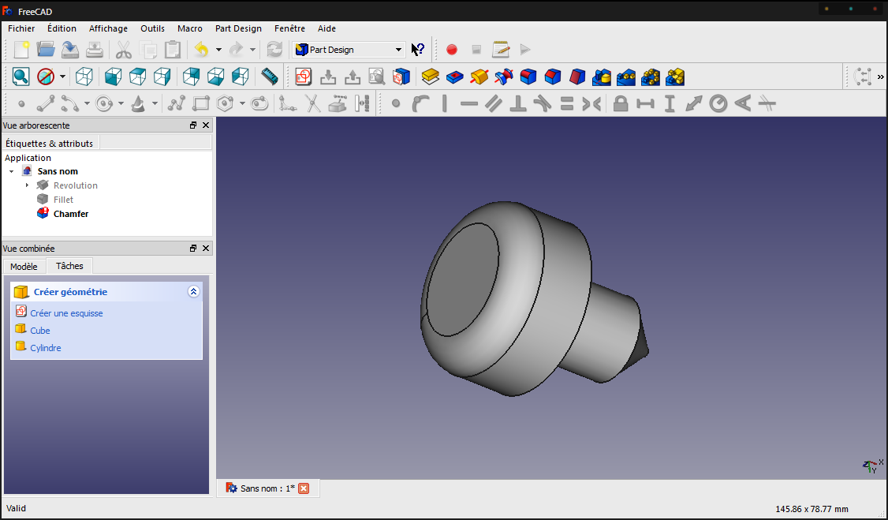Image resolution: width=888 pixels, height=520 pixels.
Task: Click the Pocket tool blue icon
Action: [x=455, y=77]
